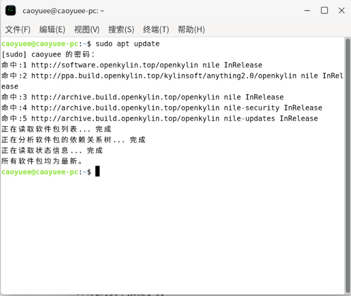Open the 文件(F) menu

pos(18,29)
